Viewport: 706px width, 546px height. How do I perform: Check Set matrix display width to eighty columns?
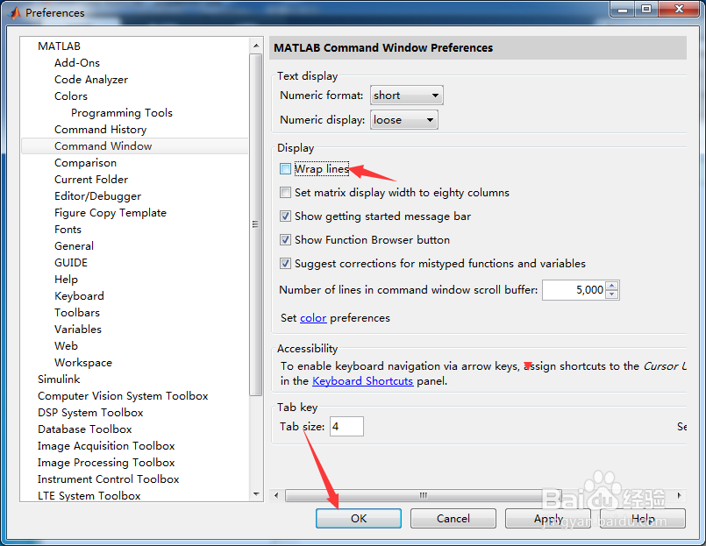[x=285, y=193]
